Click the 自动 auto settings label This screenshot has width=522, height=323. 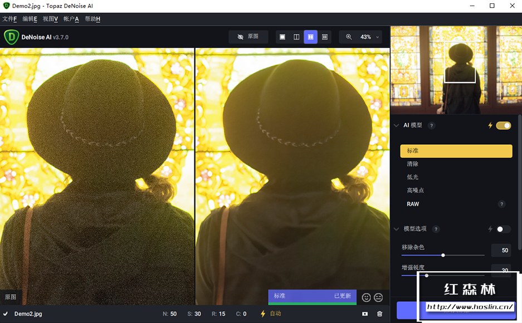click(275, 314)
